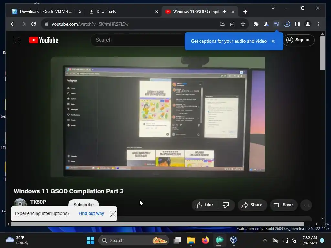Image resolution: width=331 pixels, height=248 pixels.
Task: Share the video
Action: point(252,205)
